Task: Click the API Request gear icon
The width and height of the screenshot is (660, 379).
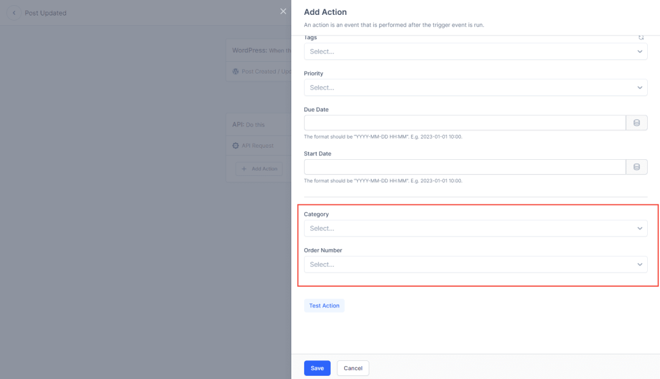Action: click(x=236, y=146)
